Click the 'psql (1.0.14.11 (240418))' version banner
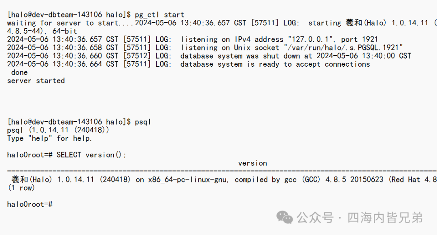The width and height of the screenshot is (437, 235). (58, 130)
